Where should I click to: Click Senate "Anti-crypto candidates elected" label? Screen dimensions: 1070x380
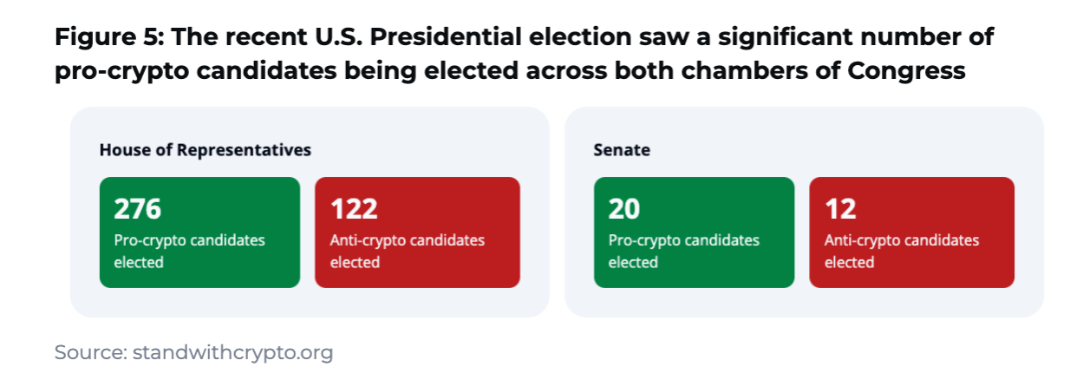point(902,251)
